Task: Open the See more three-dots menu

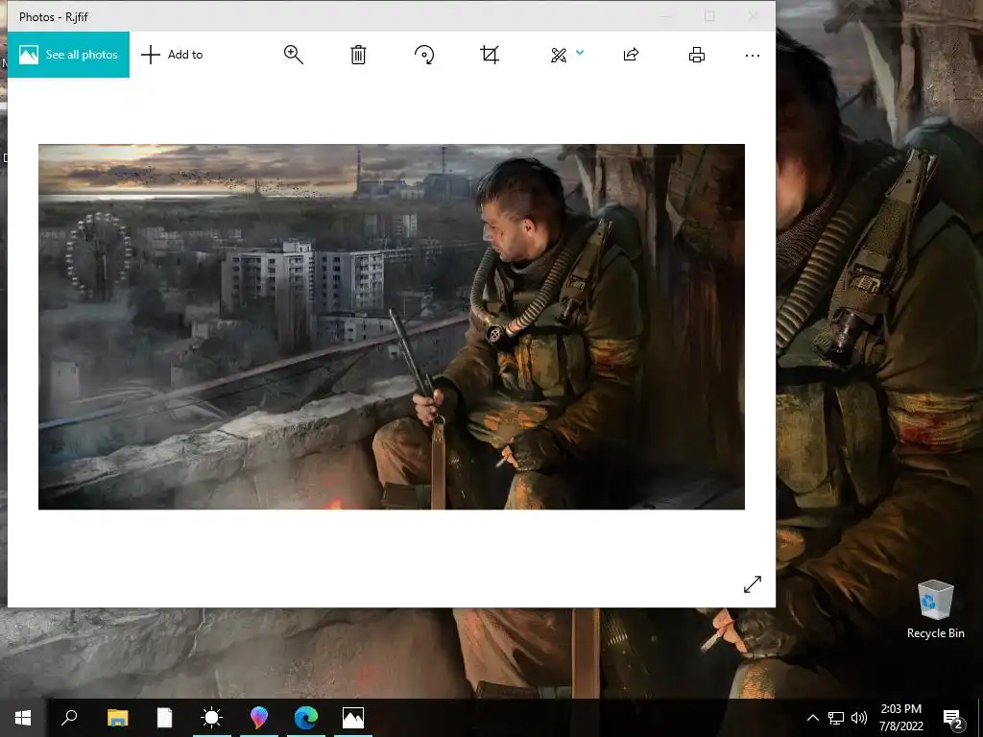Action: (x=753, y=55)
